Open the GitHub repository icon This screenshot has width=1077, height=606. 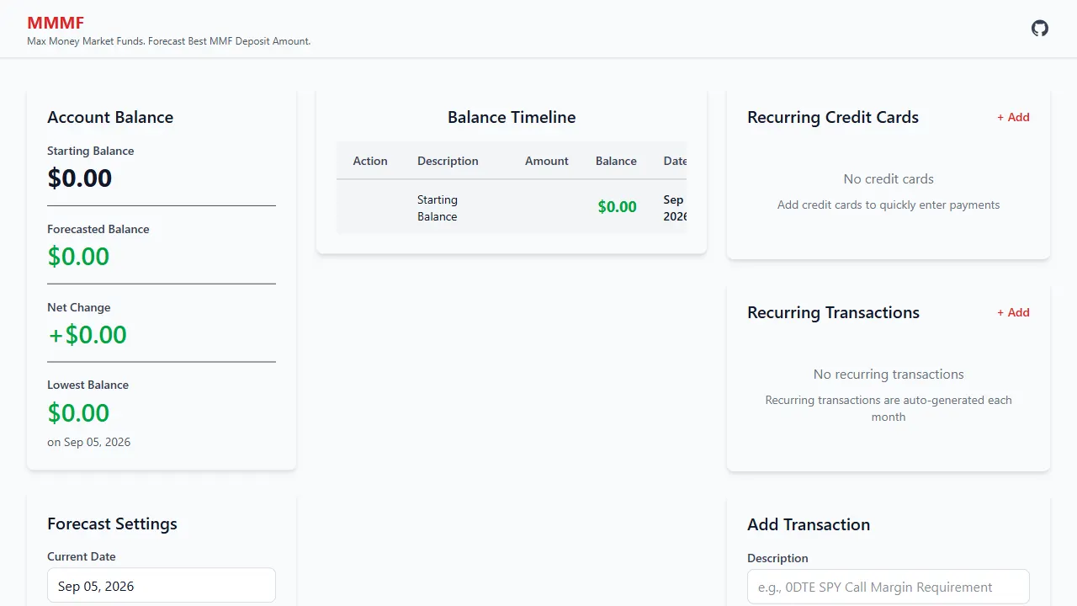1040,28
